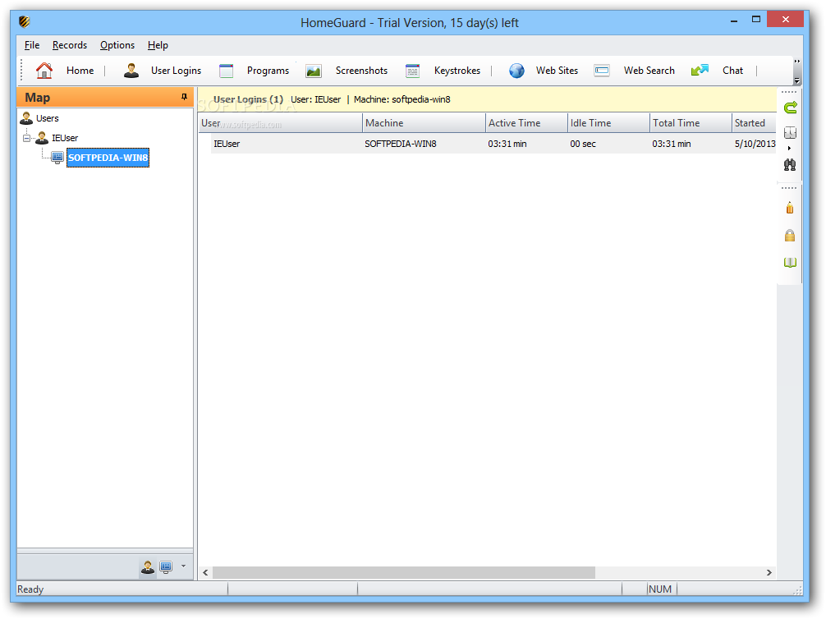The width and height of the screenshot is (826, 619).
Task: Open the small black arrow under clock icon
Action: (x=789, y=148)
